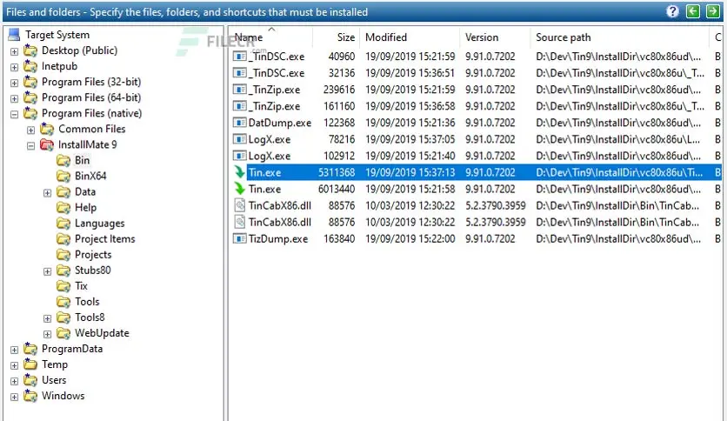Screen dimensions: 727x421
Task: Expand the Windows folder node
Action: [14, 397]
